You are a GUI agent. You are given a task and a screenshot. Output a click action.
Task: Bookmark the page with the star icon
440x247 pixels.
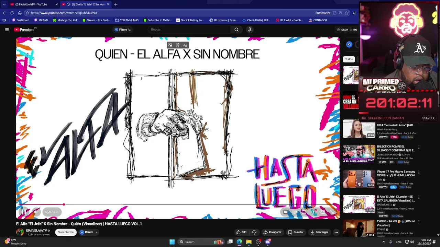pyautogui.click(x=347, y=13)
